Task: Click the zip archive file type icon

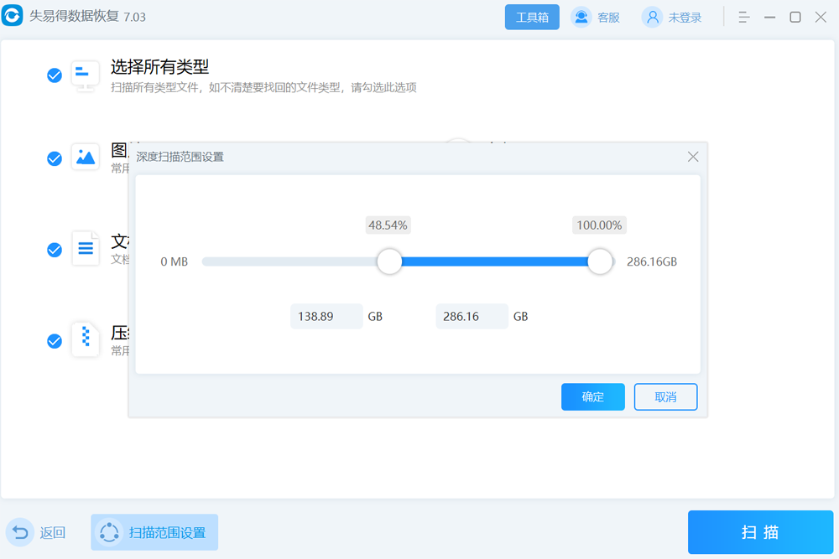Action: click(86, 339)
